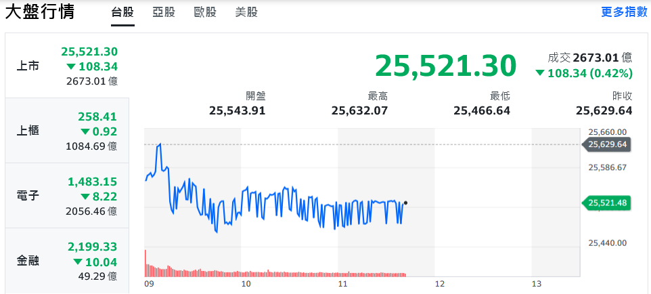This screenshot has height=294, width=651.
Task: Open the 亞股 tab
Action: tap(164, 12)
